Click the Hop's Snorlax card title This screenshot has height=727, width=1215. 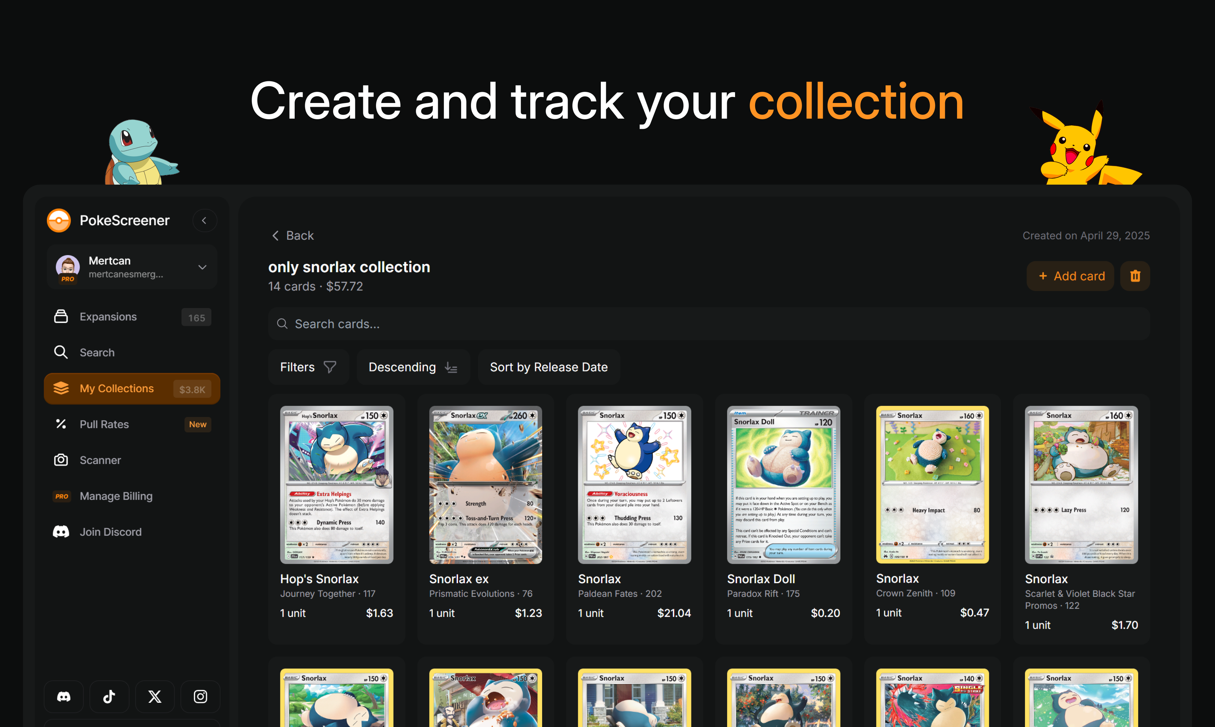(320, 579)
